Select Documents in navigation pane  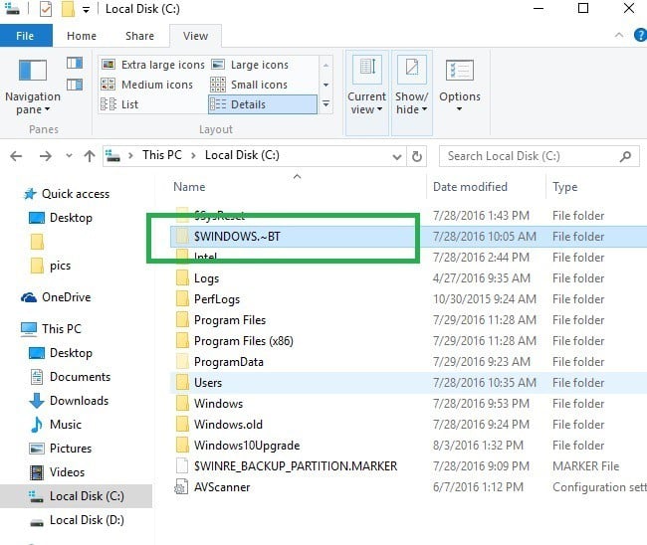[x=71, y=377]
